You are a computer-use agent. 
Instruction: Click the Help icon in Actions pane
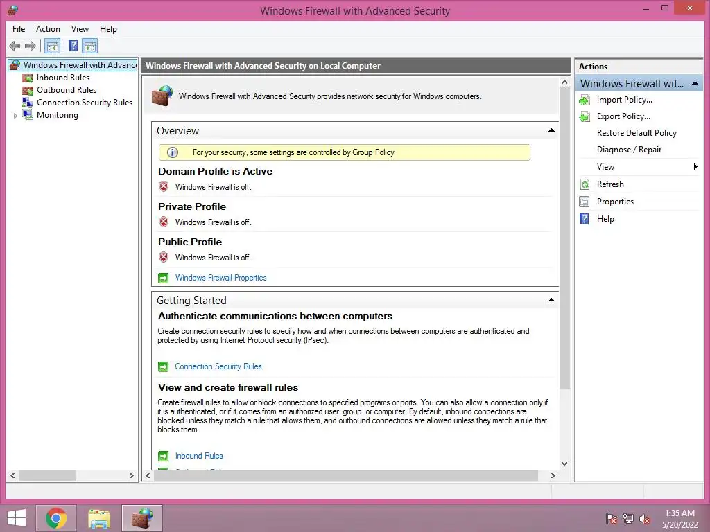[585, 219]
